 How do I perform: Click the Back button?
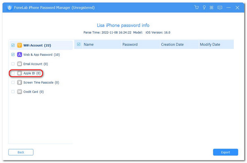[x=21, y=152]
